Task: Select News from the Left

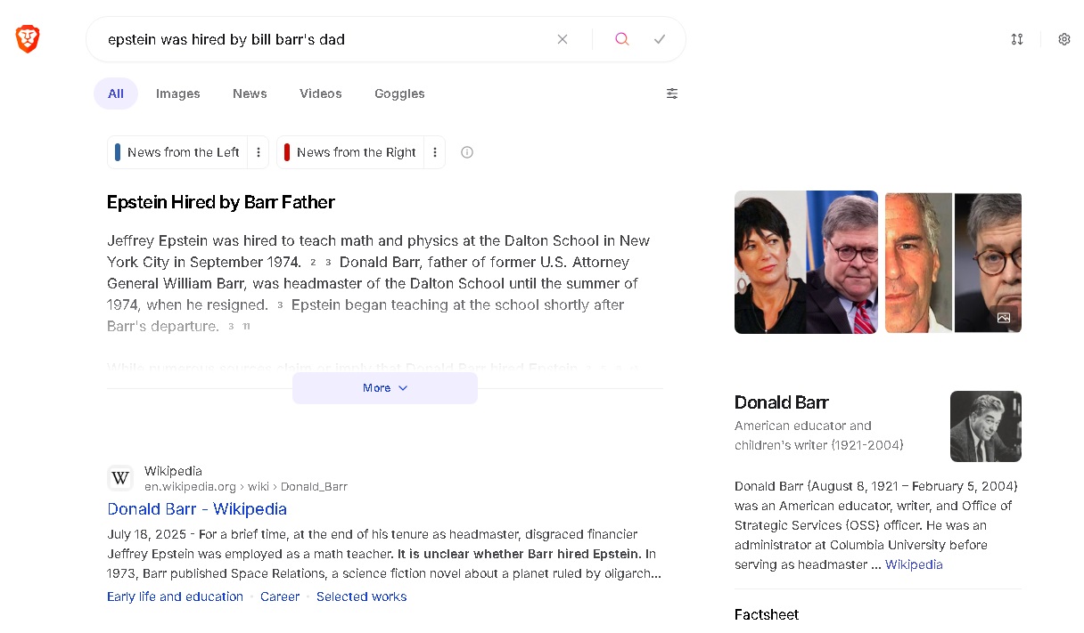Action: tap(178, 152)
